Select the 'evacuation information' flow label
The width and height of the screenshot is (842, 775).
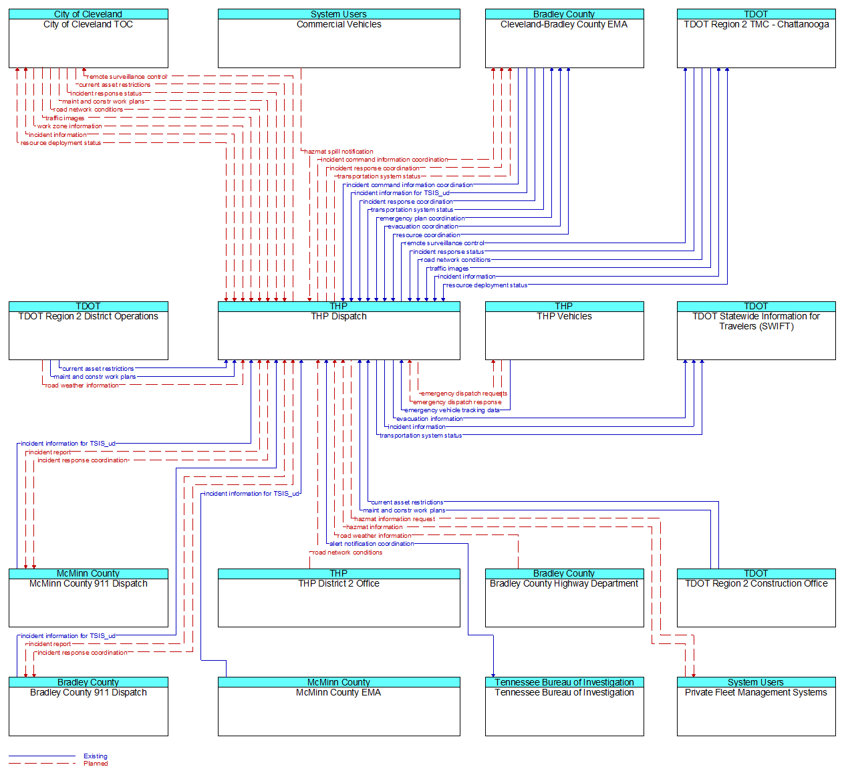[430, 419]
